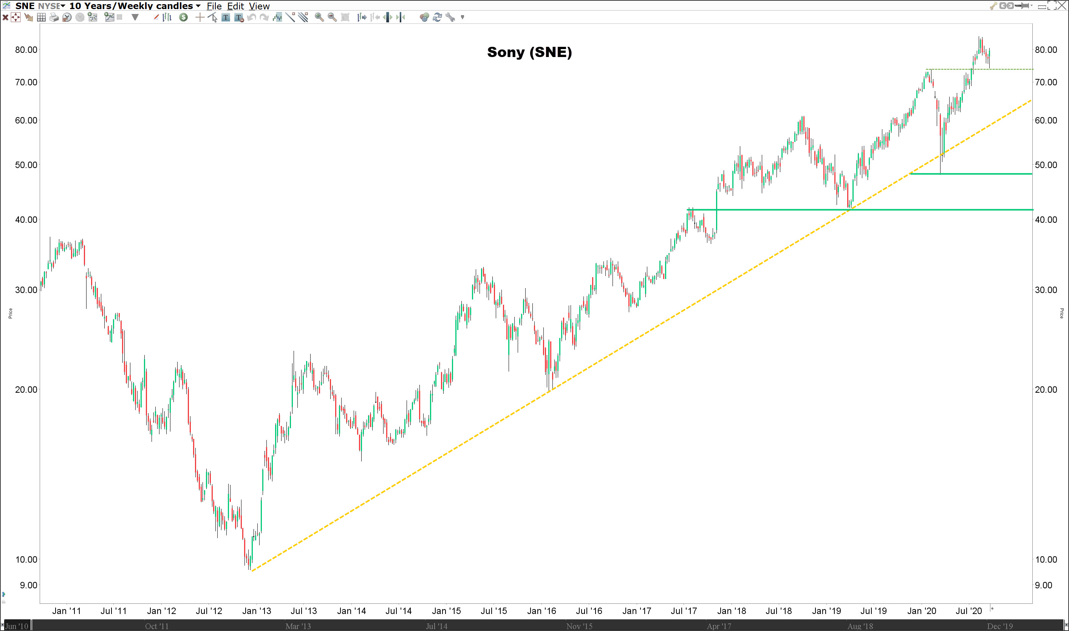Click the Jan '16 date axis label
The image size is (1069, 631).
click(541, 611)
